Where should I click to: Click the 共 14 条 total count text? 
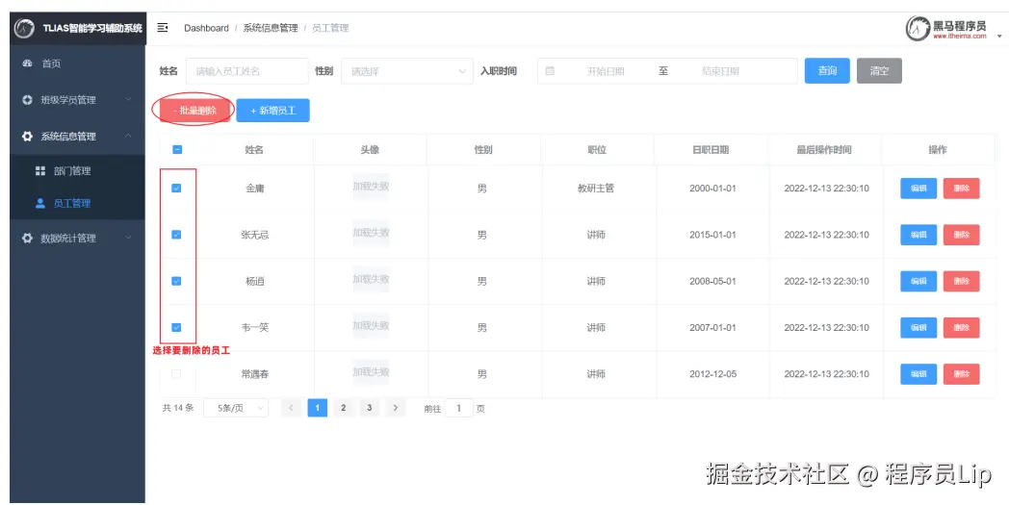(177, 408)
